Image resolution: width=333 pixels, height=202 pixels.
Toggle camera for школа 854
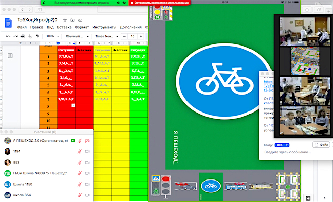[x=87, y=195]
